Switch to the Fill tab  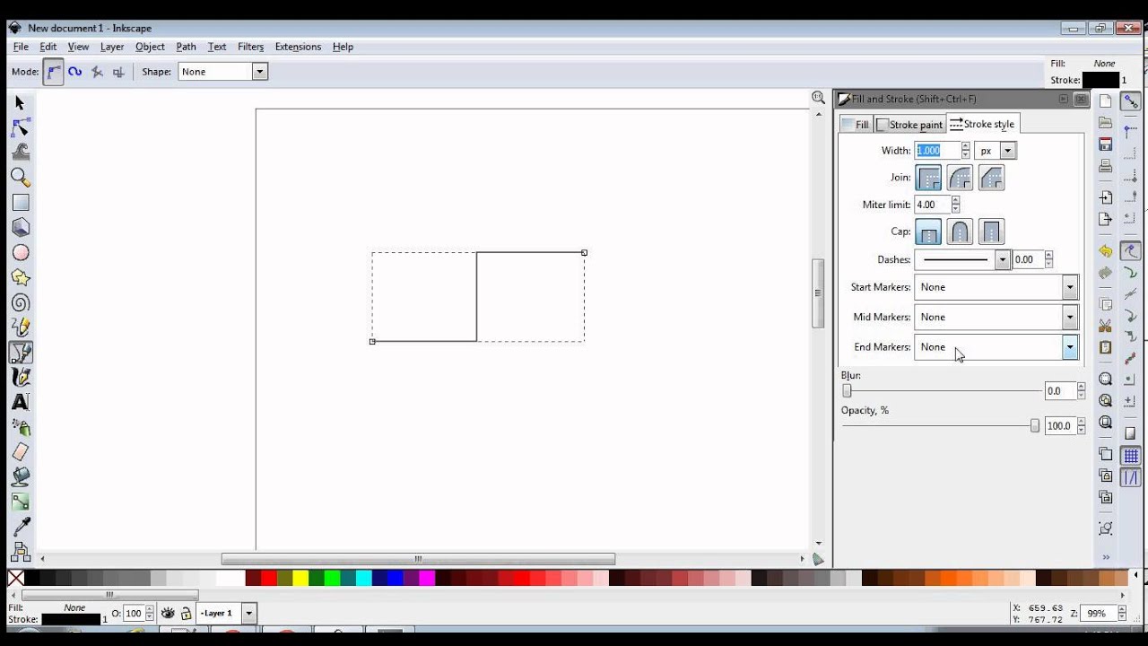tap(856, 125)
